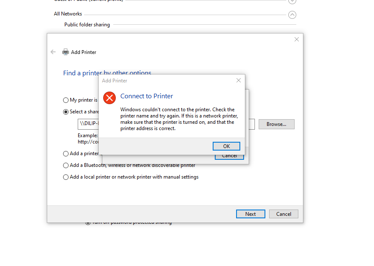
Task: Click the partially hidden Cancel button behind the error dialog
Action: click(229, 157)
